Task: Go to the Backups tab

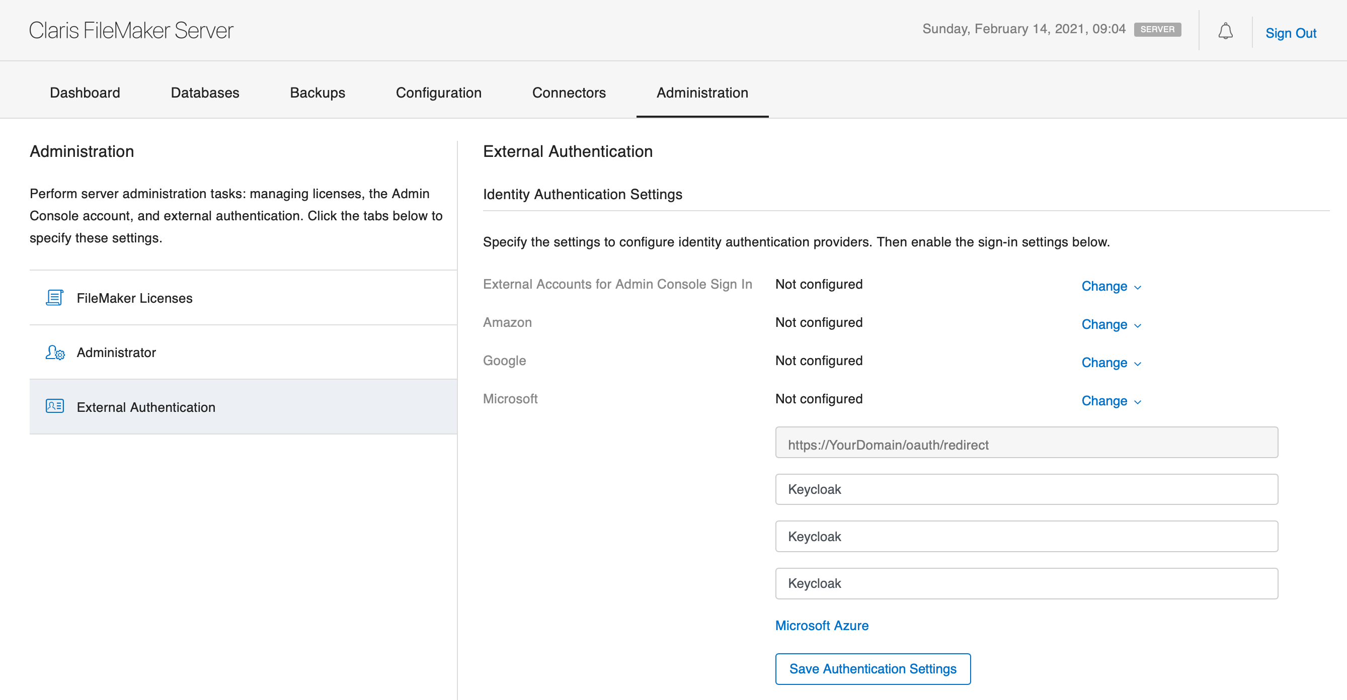Action: (x=318, y=93)
